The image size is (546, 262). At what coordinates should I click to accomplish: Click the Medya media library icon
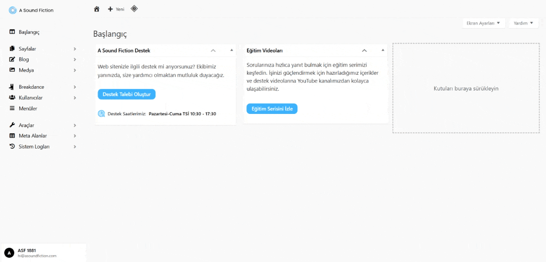point(12,70)
